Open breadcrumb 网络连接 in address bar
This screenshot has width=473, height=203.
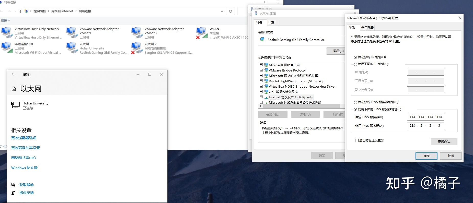[x=85, y=11]
